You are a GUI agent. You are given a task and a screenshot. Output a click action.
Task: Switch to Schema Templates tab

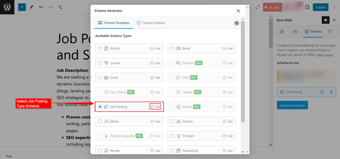click(114, 23)
